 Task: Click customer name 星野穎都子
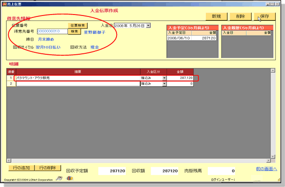tap(95, 32)
